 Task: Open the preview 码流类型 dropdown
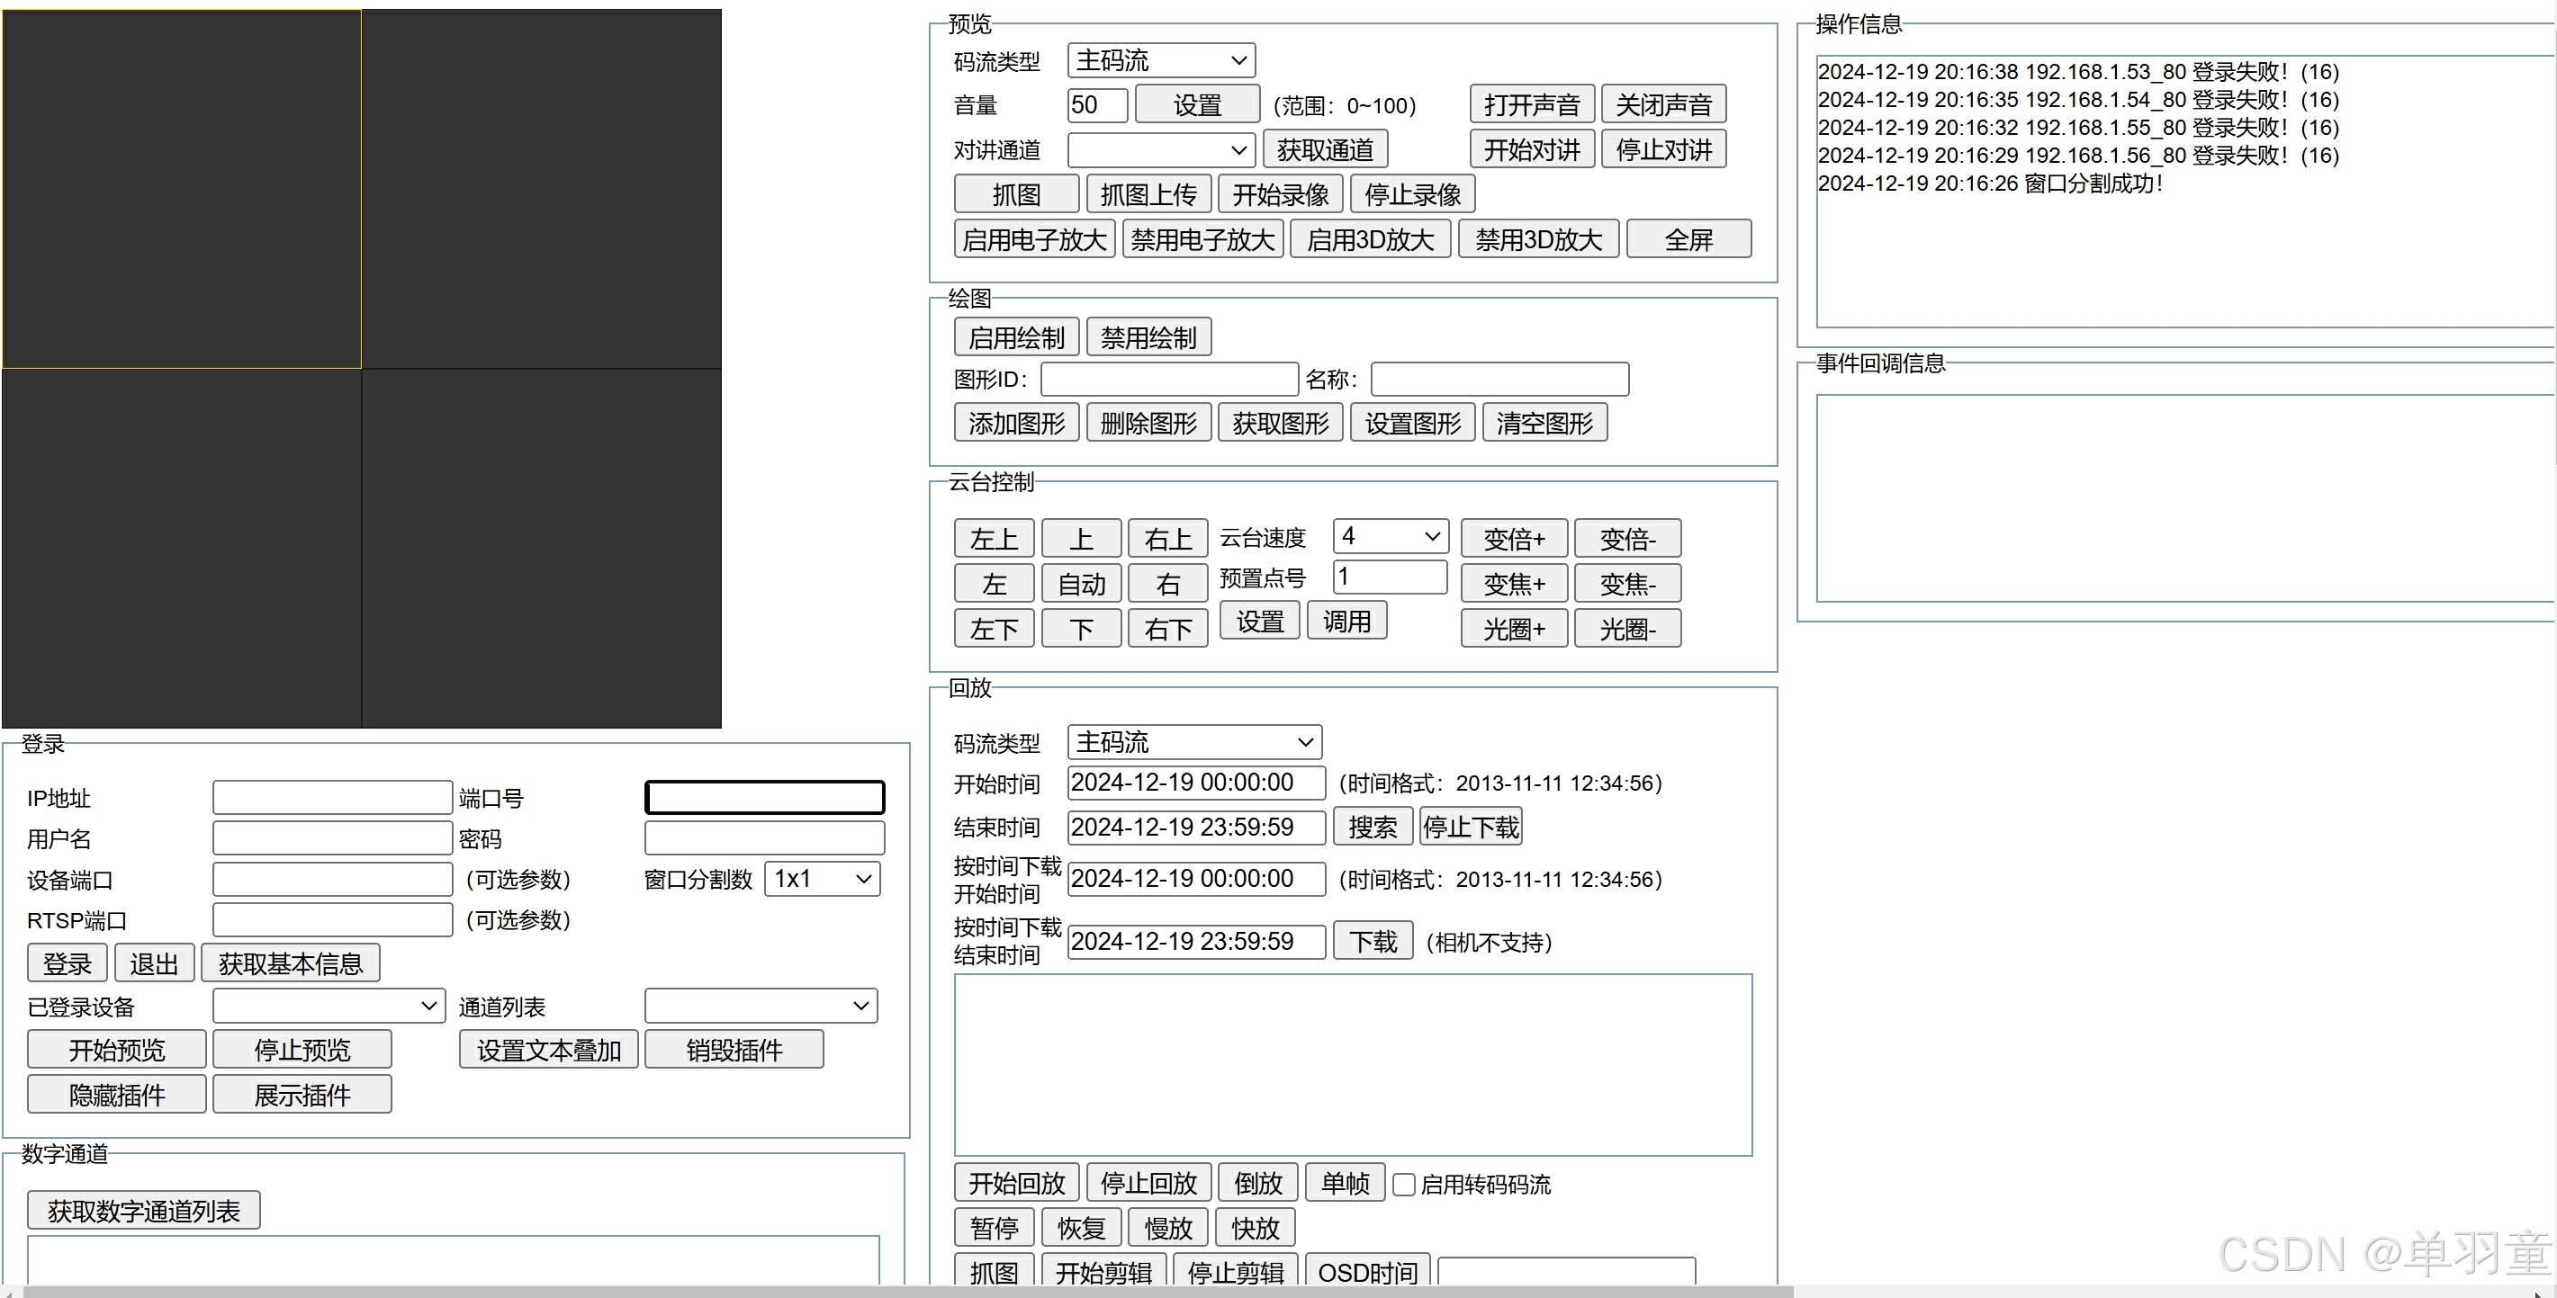[x=1160, y=60]
